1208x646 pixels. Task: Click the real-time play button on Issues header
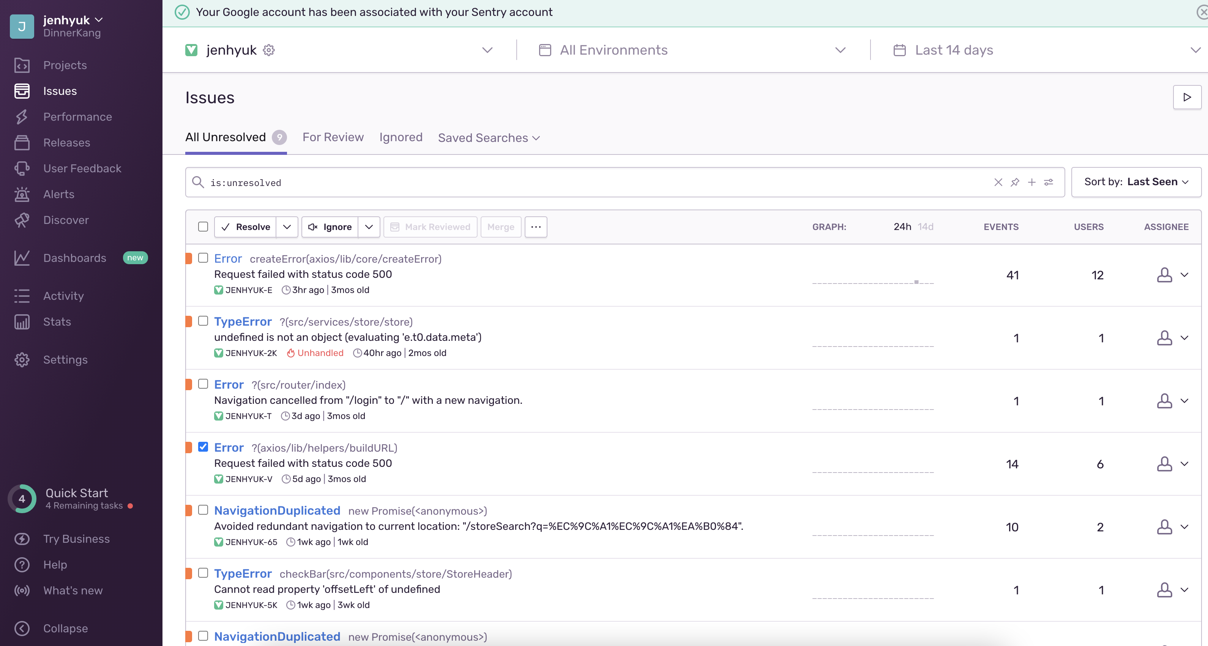1187,98
